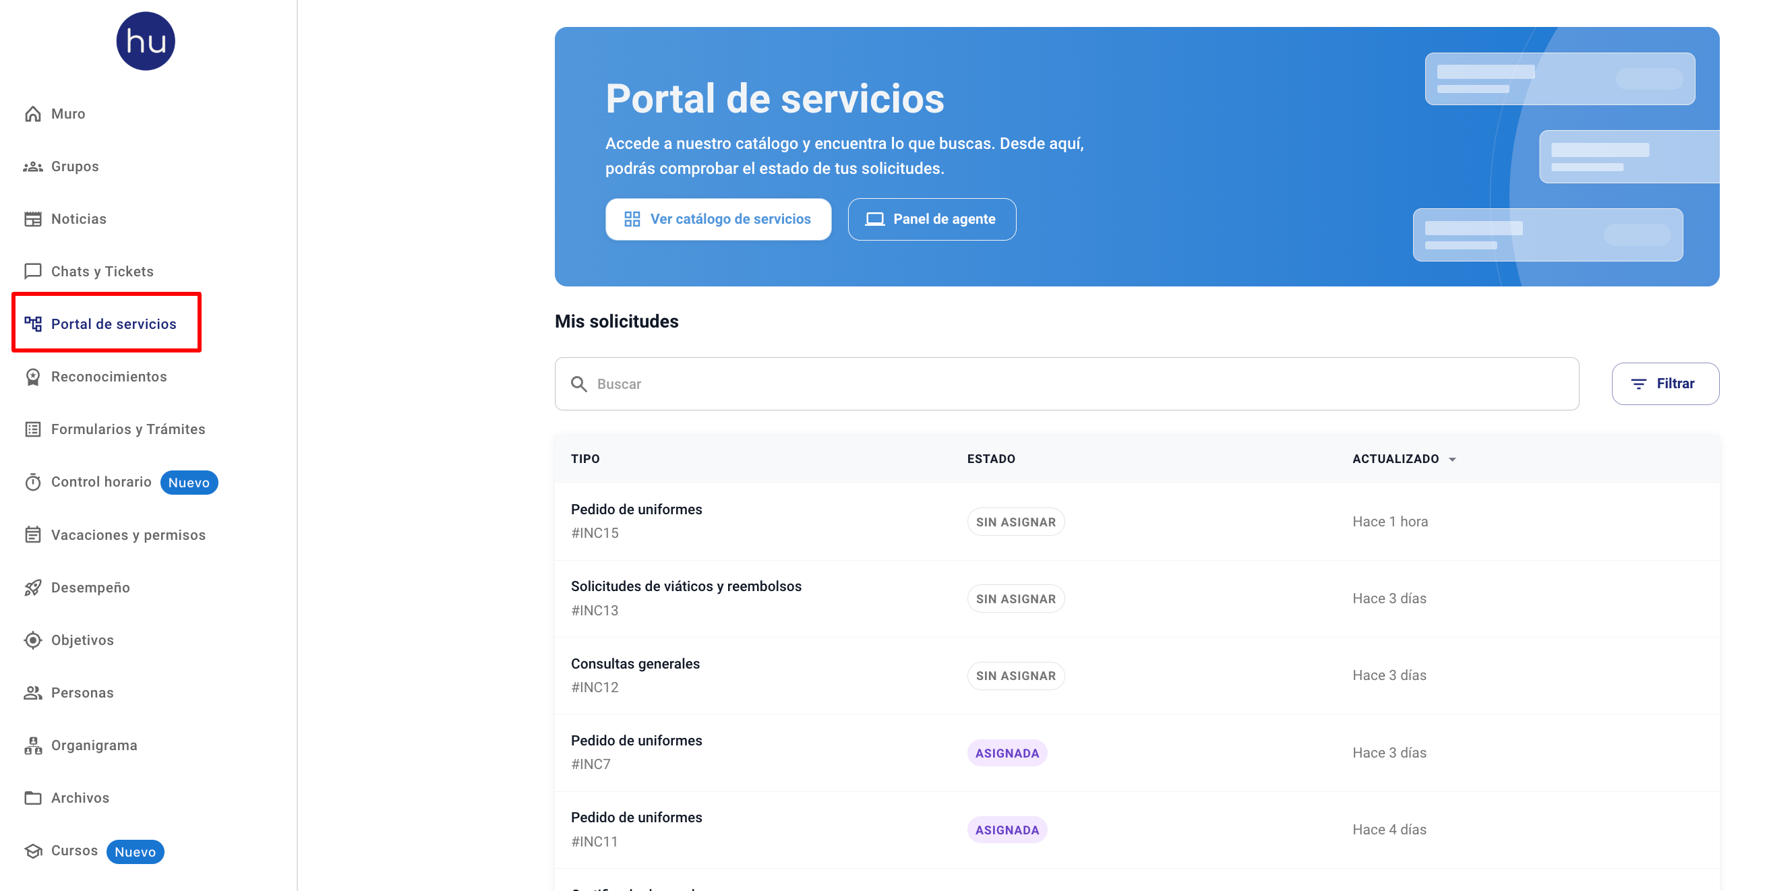Screen dimensions: 1769x891
Task: Click the Organigrama hierarchy icon
Action: click(33, 745)
